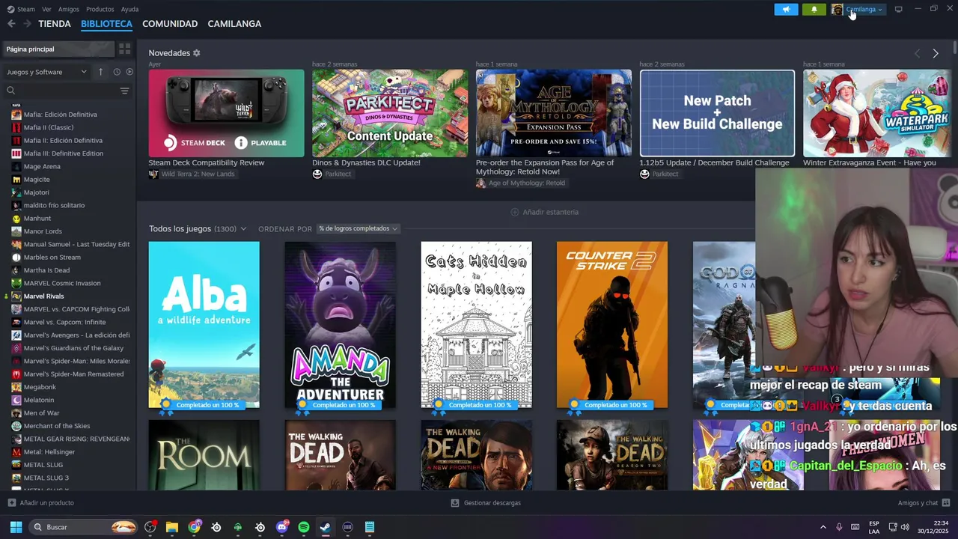Click the Añadir un producto plus icon
958x539 pixels.
point(11,503)
